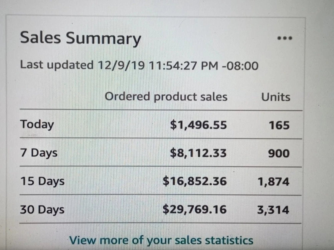334x250 pixels.
Task: Click the date 12/9/19 in the timestamp
Action: point(121,65)
